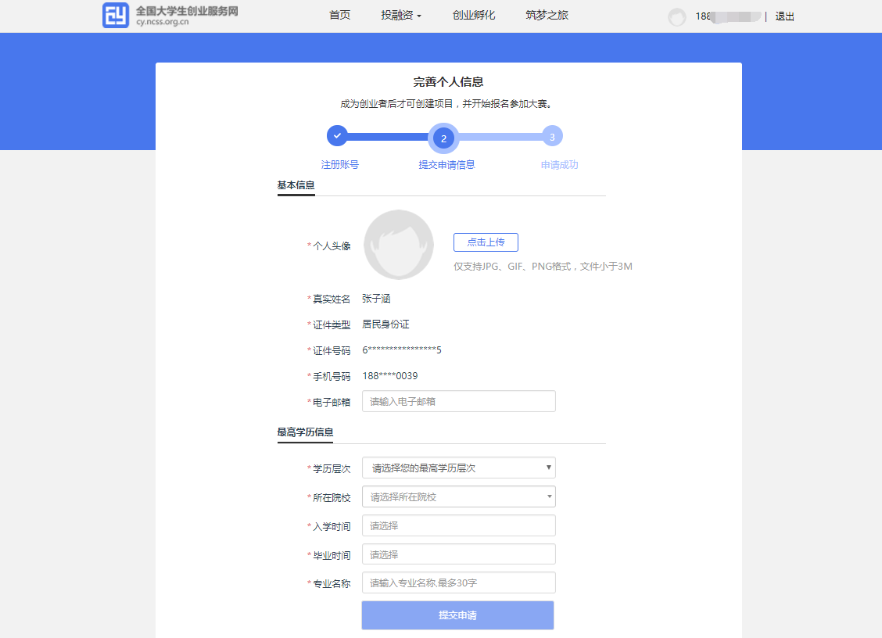Click the 全国大学生创业服务网 site title
Viewport: 882px width, 638px height.
[187, 12]
